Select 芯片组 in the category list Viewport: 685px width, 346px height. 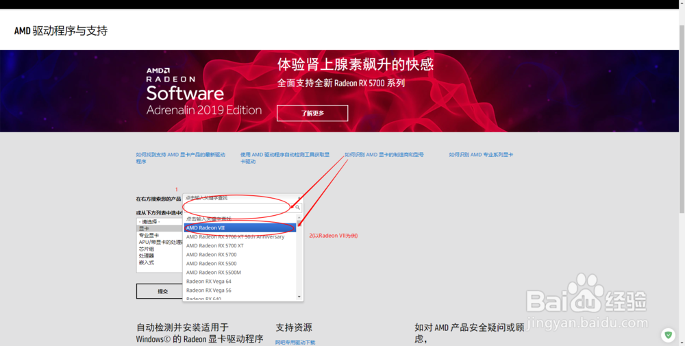(x=160, y=249)
